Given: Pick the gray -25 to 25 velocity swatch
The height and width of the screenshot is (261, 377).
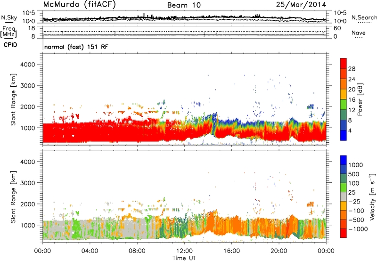Looking at the screenshot, I should coord(344,197).
